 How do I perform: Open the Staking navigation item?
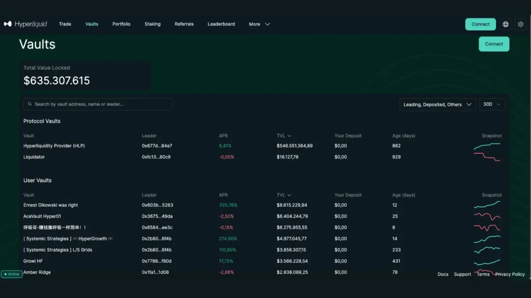152,24
